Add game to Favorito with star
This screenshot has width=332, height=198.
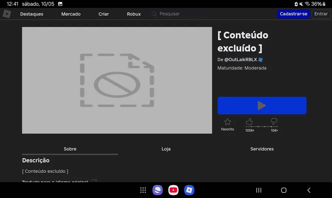click(227, 122)
